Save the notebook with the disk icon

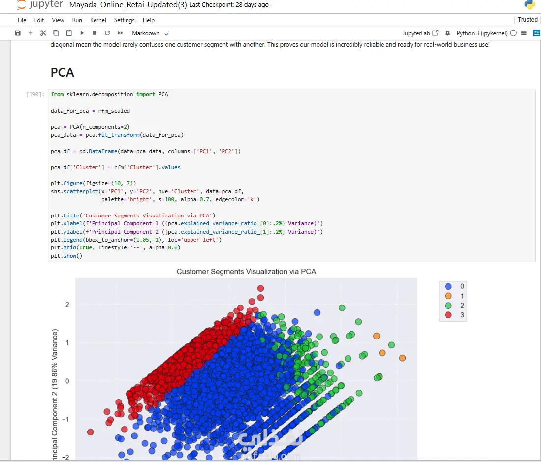pyautogui.click(x=18, y=33)
